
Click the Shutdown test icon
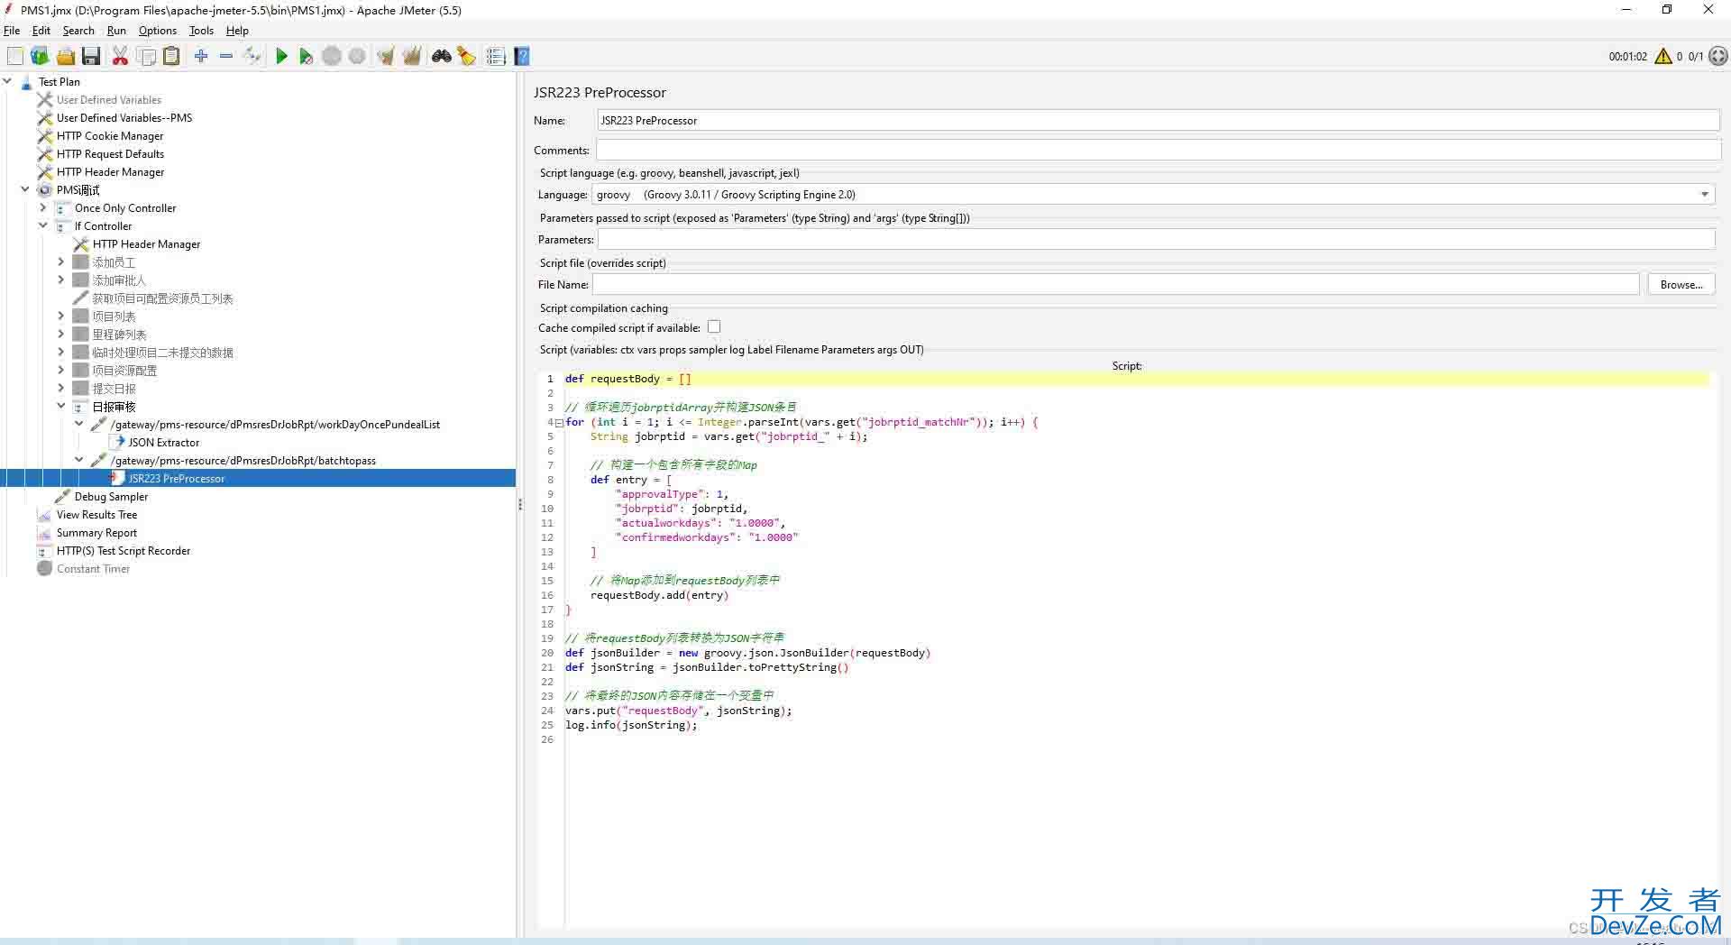[x=357, y=56]
